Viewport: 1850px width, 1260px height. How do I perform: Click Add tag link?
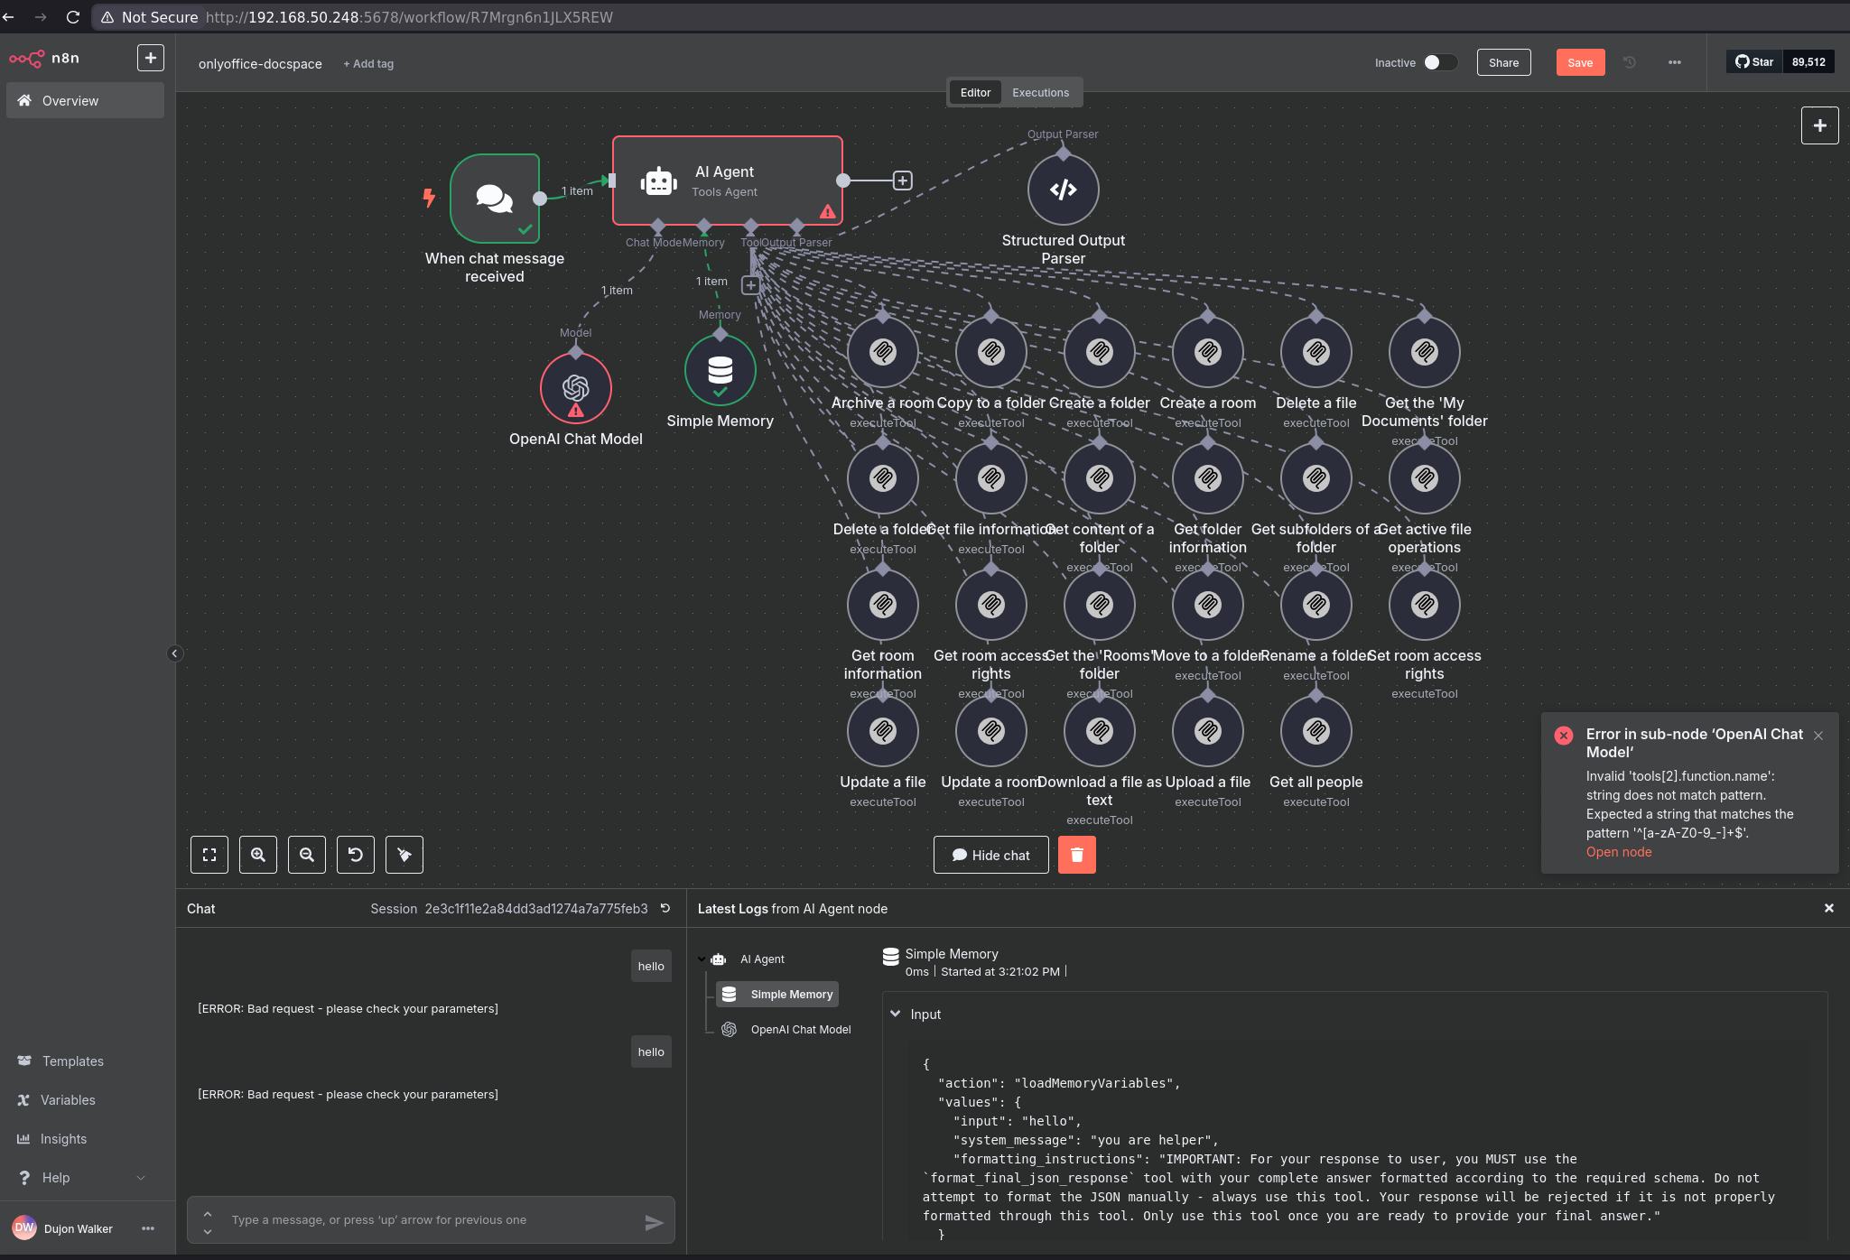(368, 64)
